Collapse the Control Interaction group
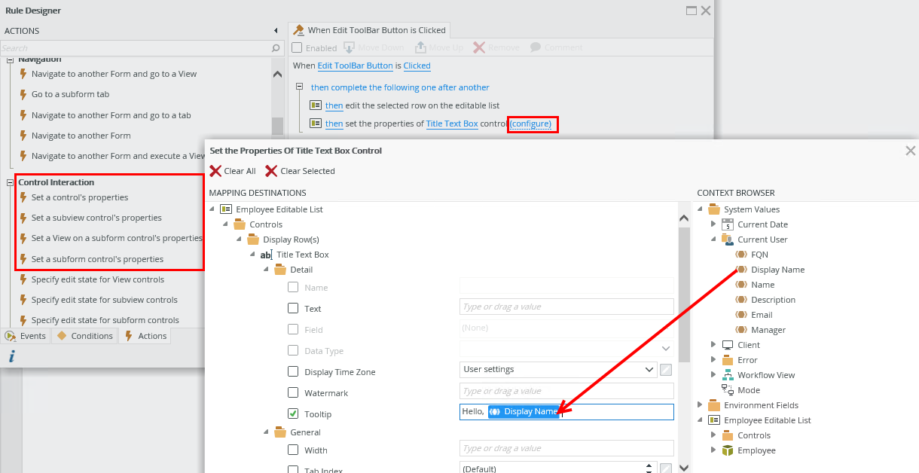The width and height of the screenshot is (919, 473). point(11,182)
